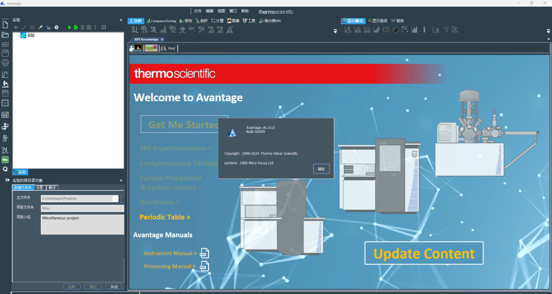This screenshot has width=552, height=294.
Task: Click the ID peak identification icon
Action: click(144, 30)
